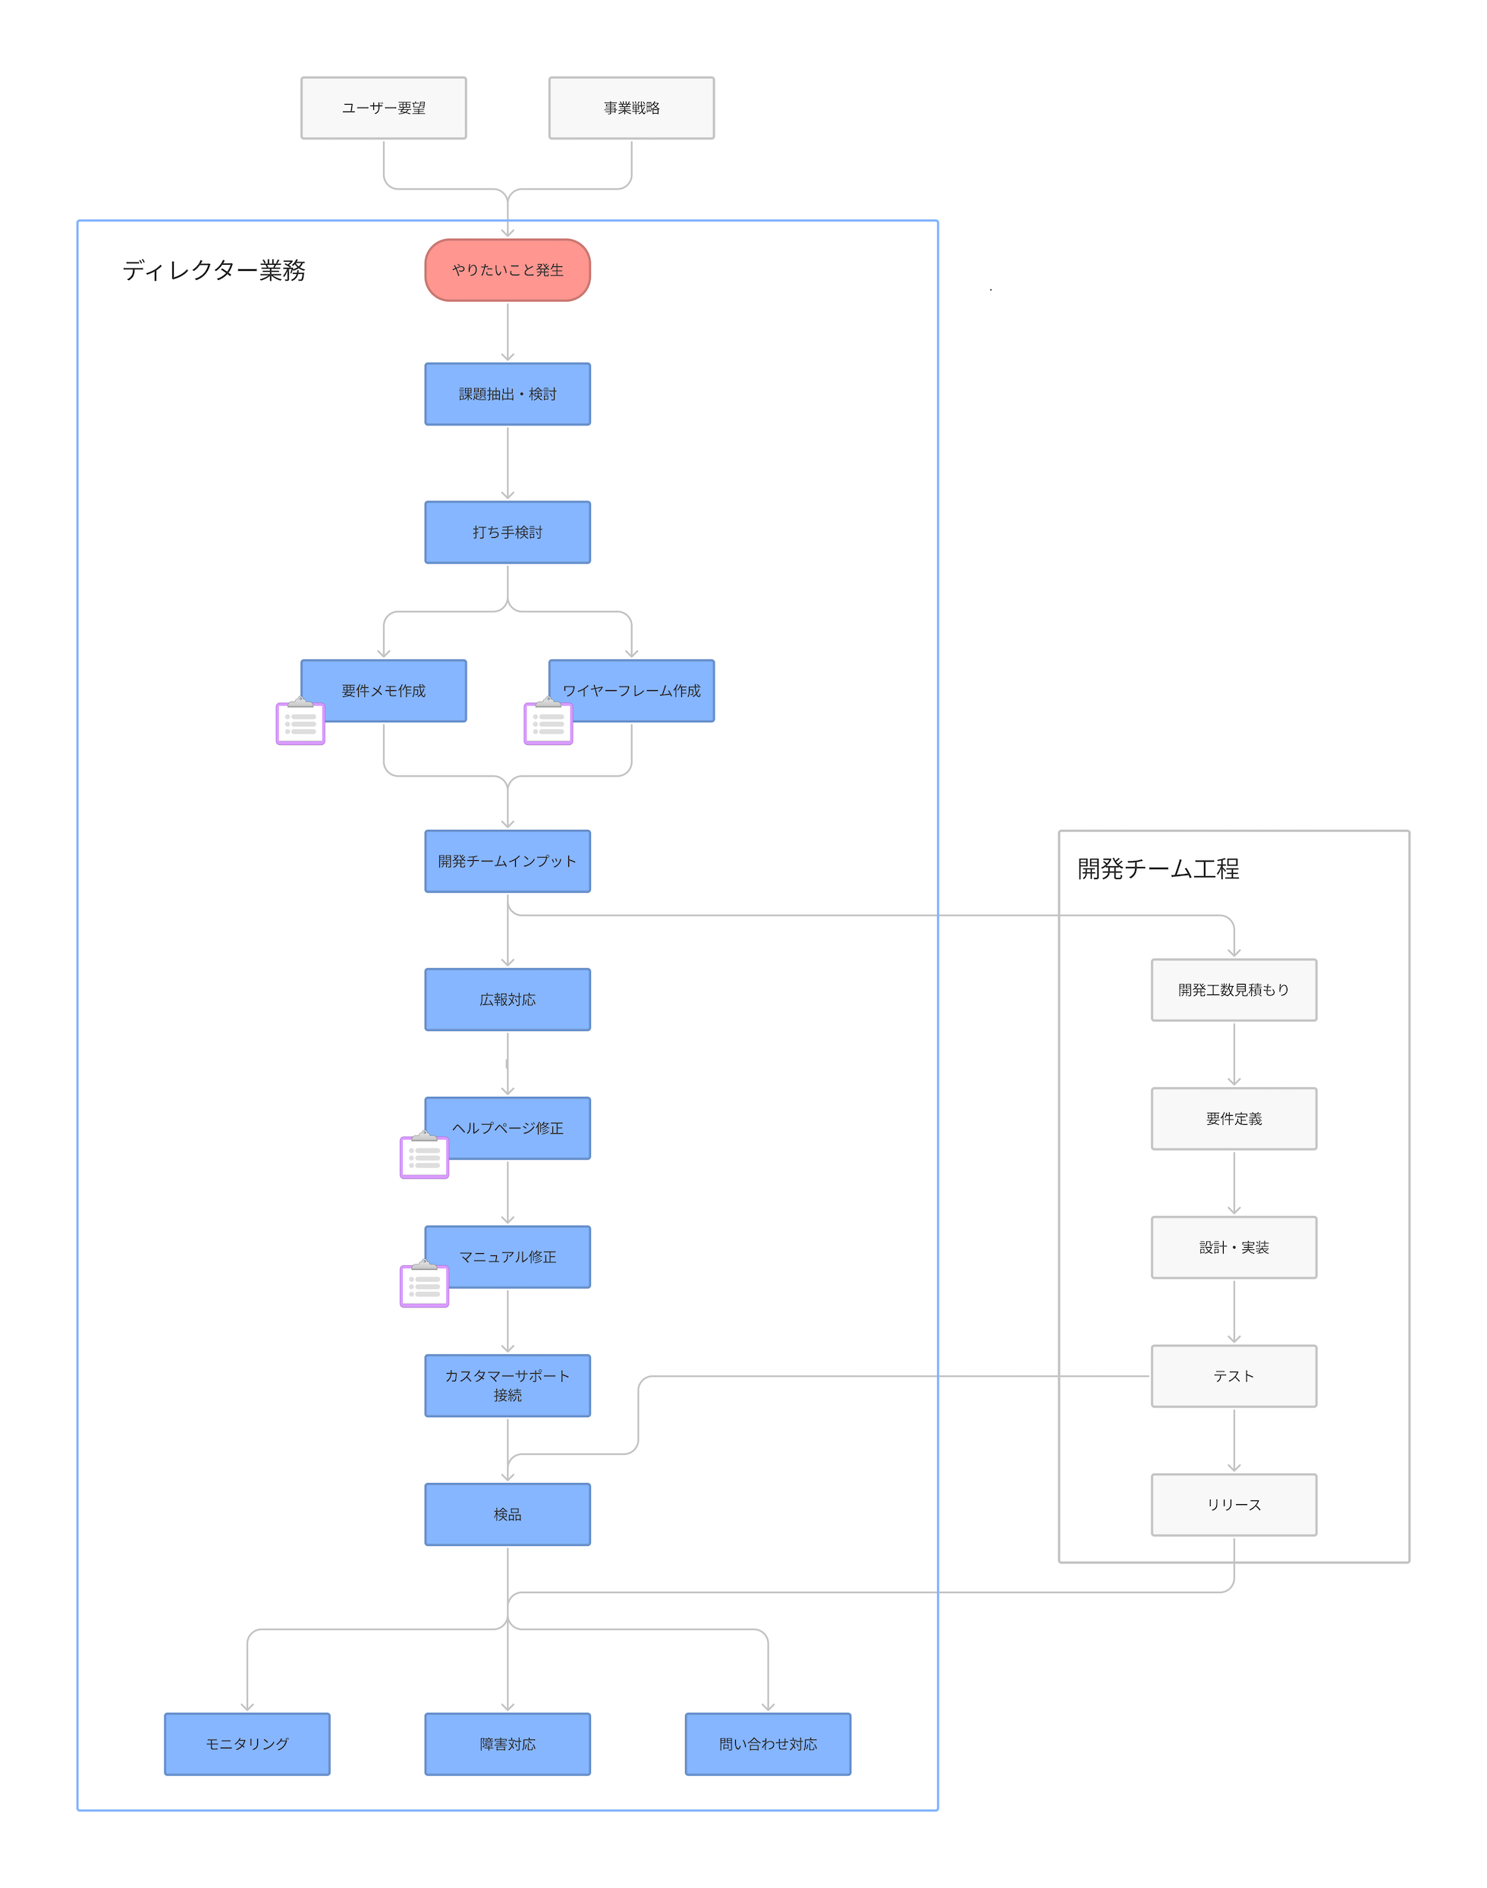Click the clipboard icon on ワイヤーフレーム作成
Viewport: 1487px width, 1888px height.
[x=549, y=721]
